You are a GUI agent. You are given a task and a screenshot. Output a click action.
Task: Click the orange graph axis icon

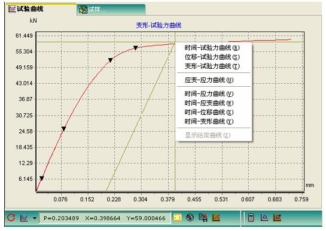click(x=216, y=218)
